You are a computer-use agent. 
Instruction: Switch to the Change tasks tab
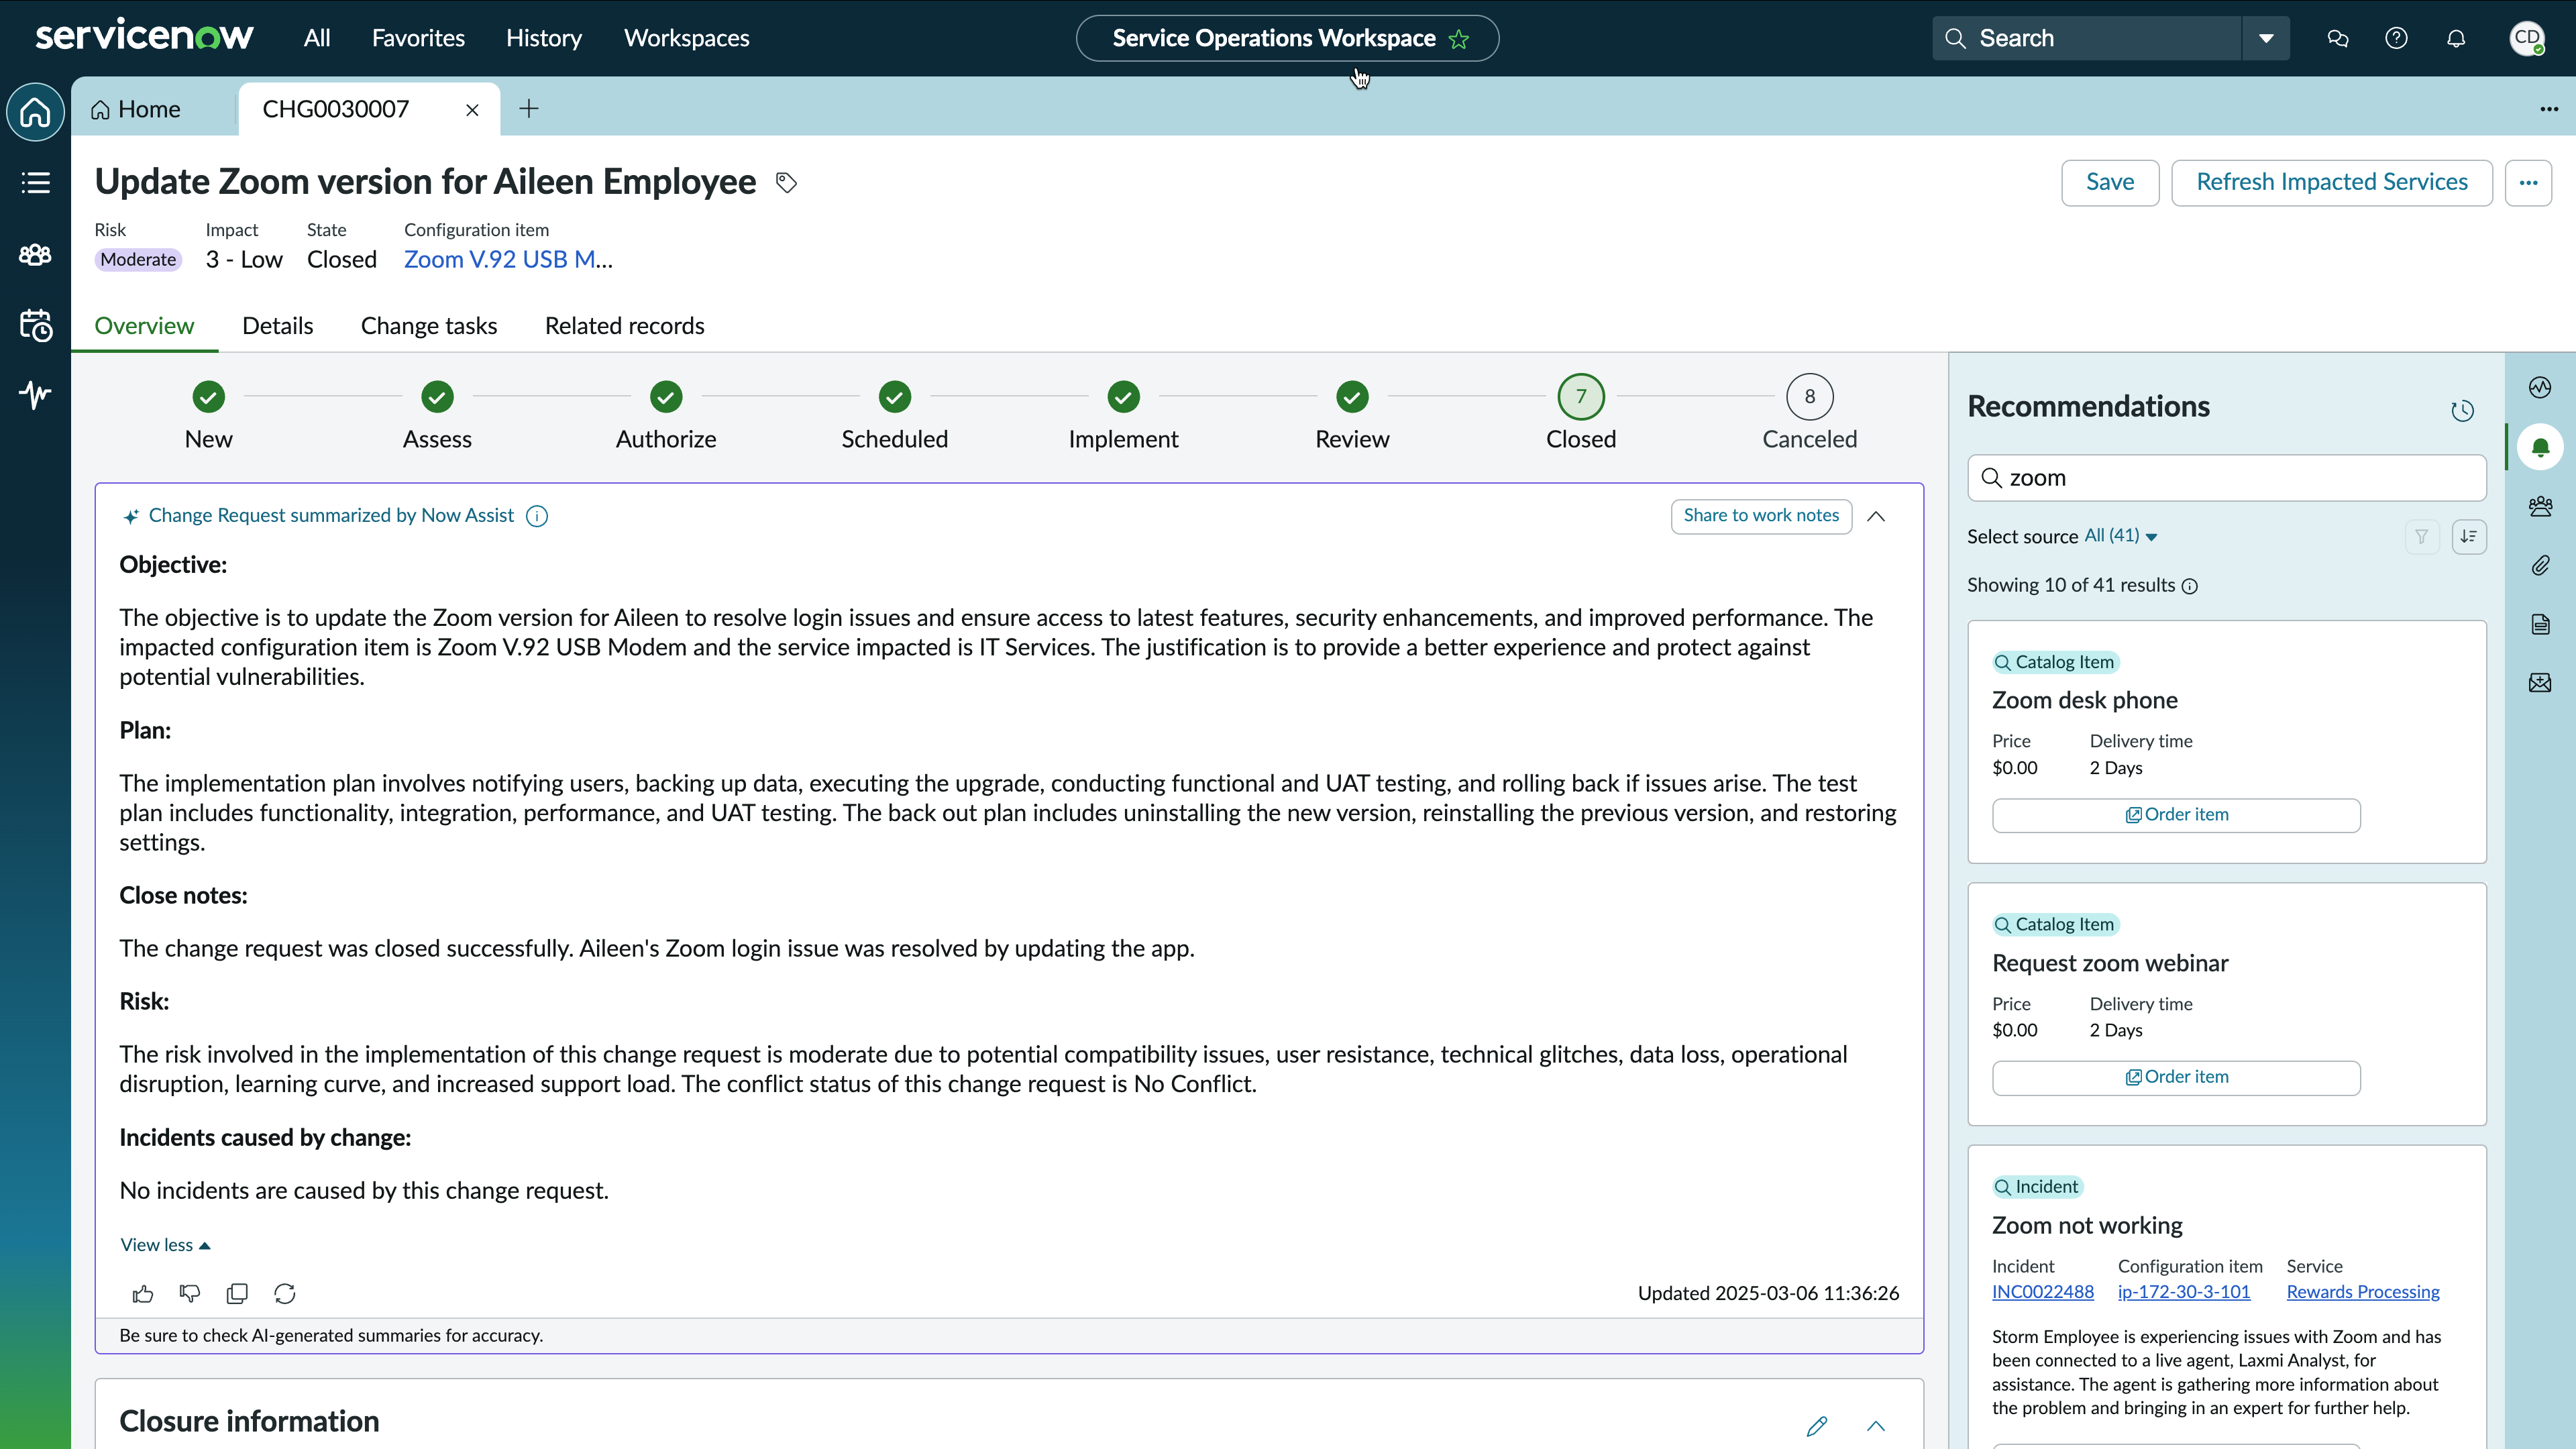429,326
